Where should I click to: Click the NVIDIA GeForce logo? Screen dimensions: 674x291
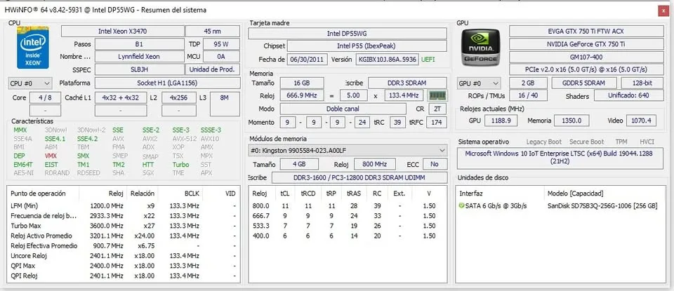tap(480, 48)
